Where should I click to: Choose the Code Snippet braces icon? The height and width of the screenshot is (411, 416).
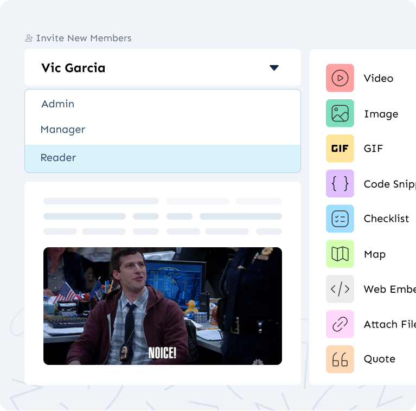340,184
